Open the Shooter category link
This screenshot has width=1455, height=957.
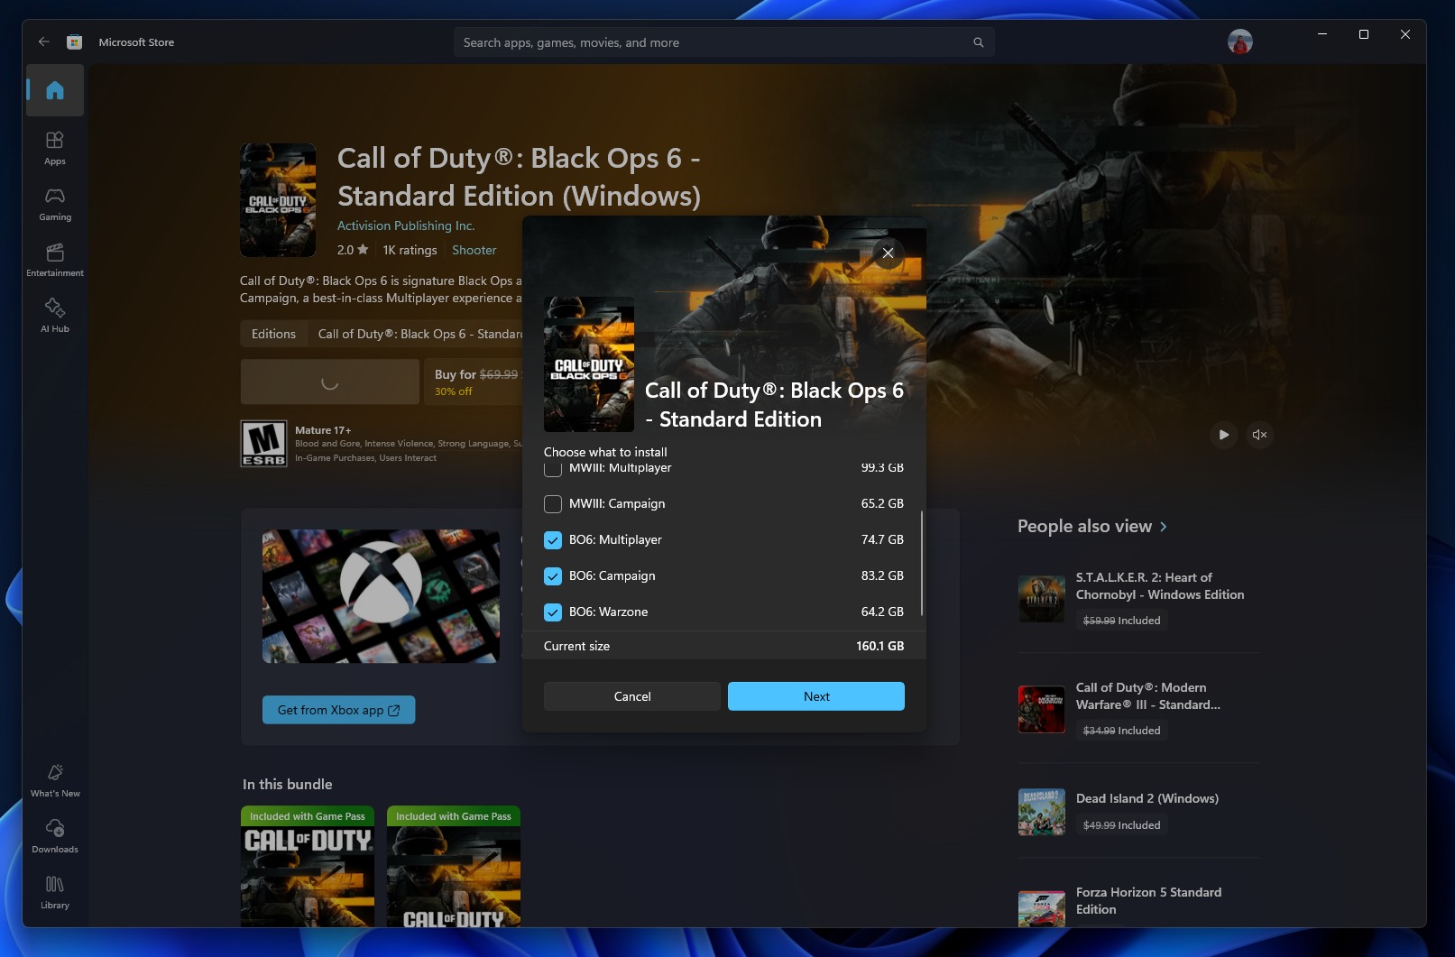click(474, 250)
